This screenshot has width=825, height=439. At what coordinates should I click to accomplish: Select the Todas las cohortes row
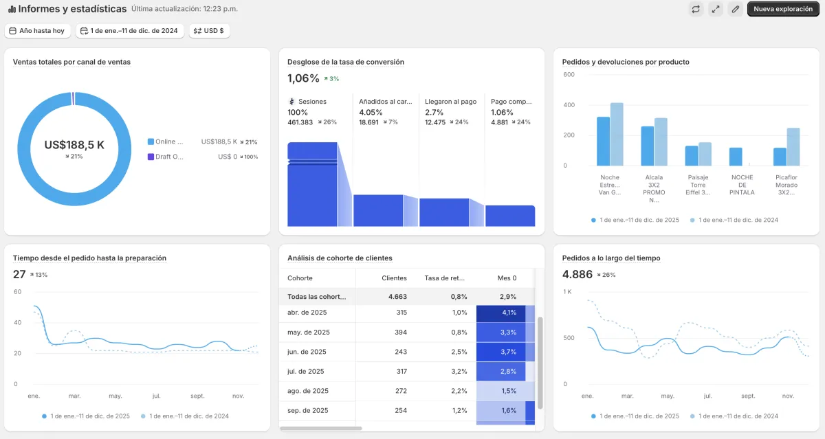407,297
